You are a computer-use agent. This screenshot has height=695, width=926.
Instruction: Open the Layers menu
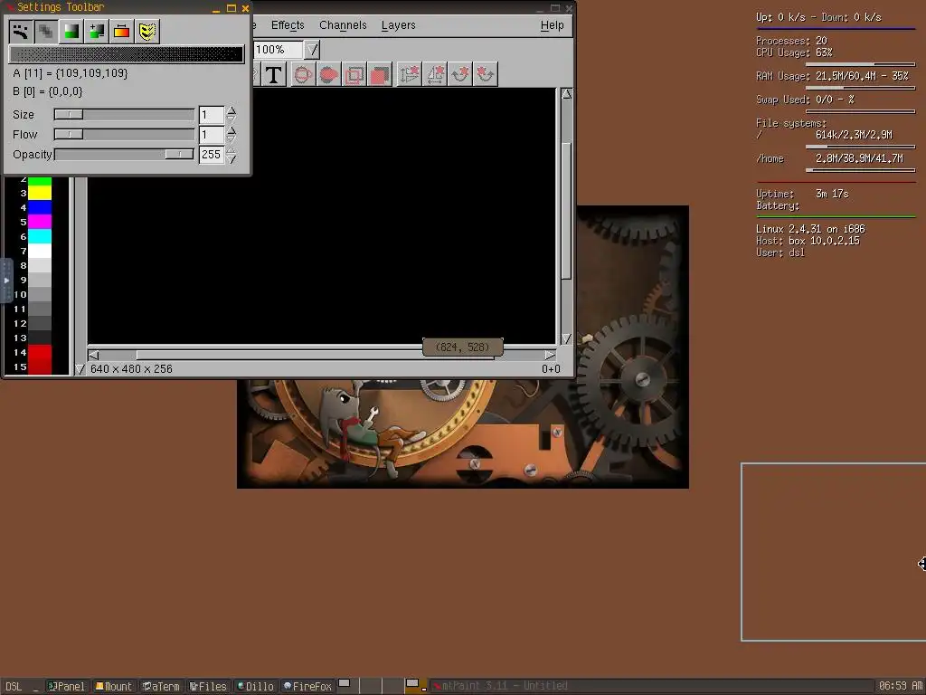(399, 24)
